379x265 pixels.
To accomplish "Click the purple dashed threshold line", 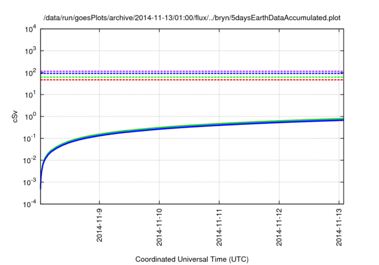I will (192, 71).
